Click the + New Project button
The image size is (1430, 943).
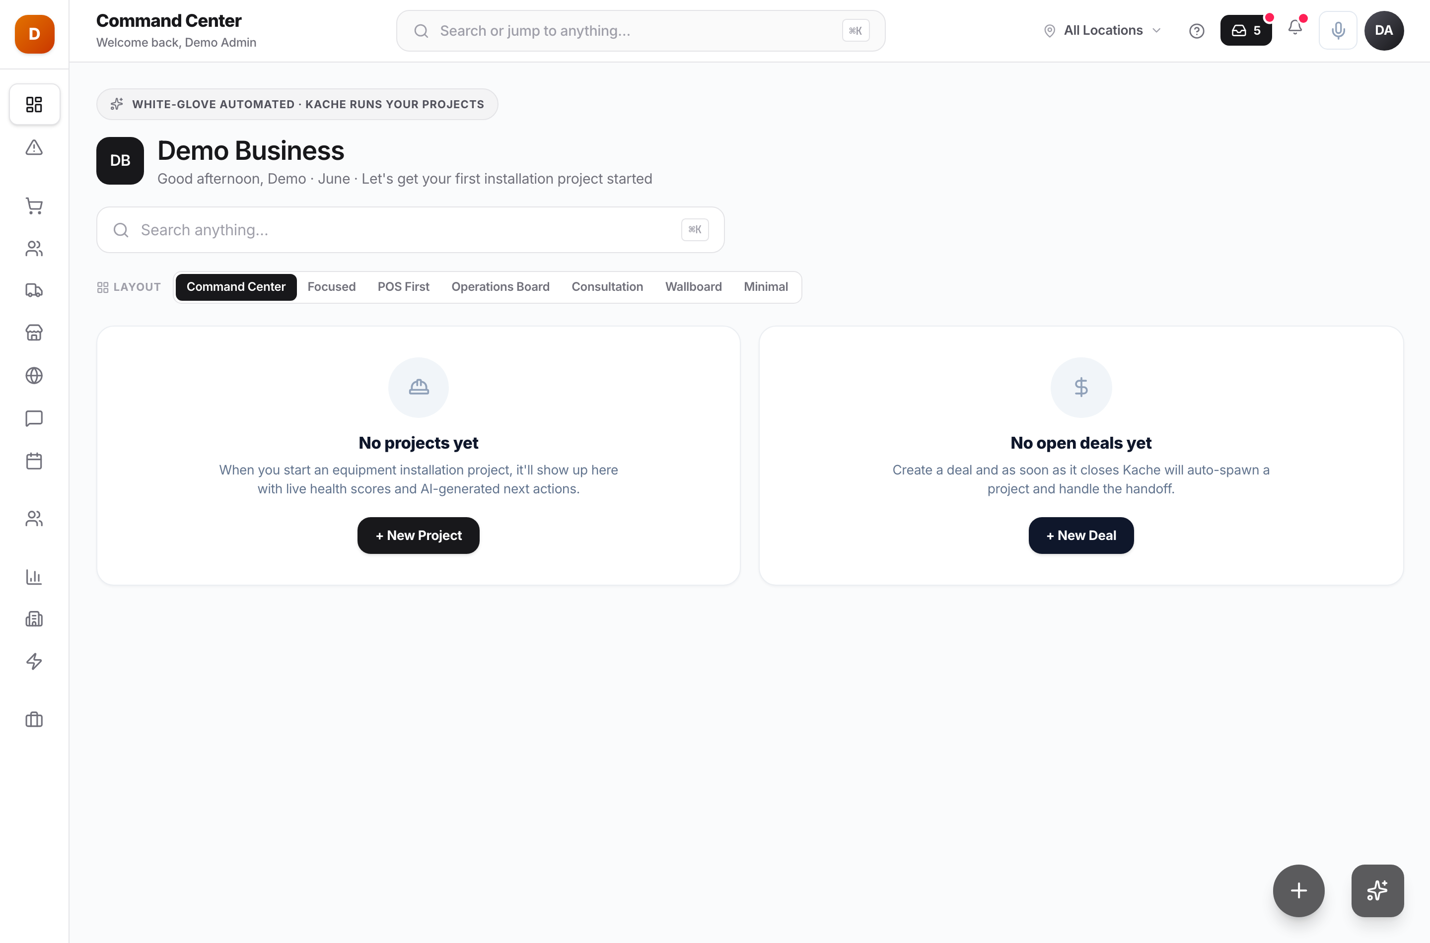(x=418, y=535)
